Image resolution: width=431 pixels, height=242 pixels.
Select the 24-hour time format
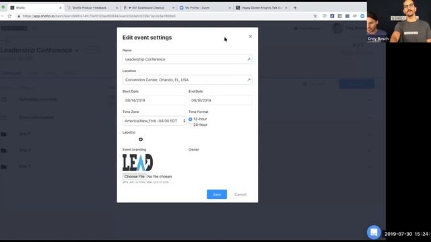coord(190,125)
